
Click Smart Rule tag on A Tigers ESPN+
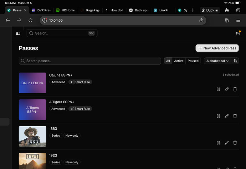point(80,109)
